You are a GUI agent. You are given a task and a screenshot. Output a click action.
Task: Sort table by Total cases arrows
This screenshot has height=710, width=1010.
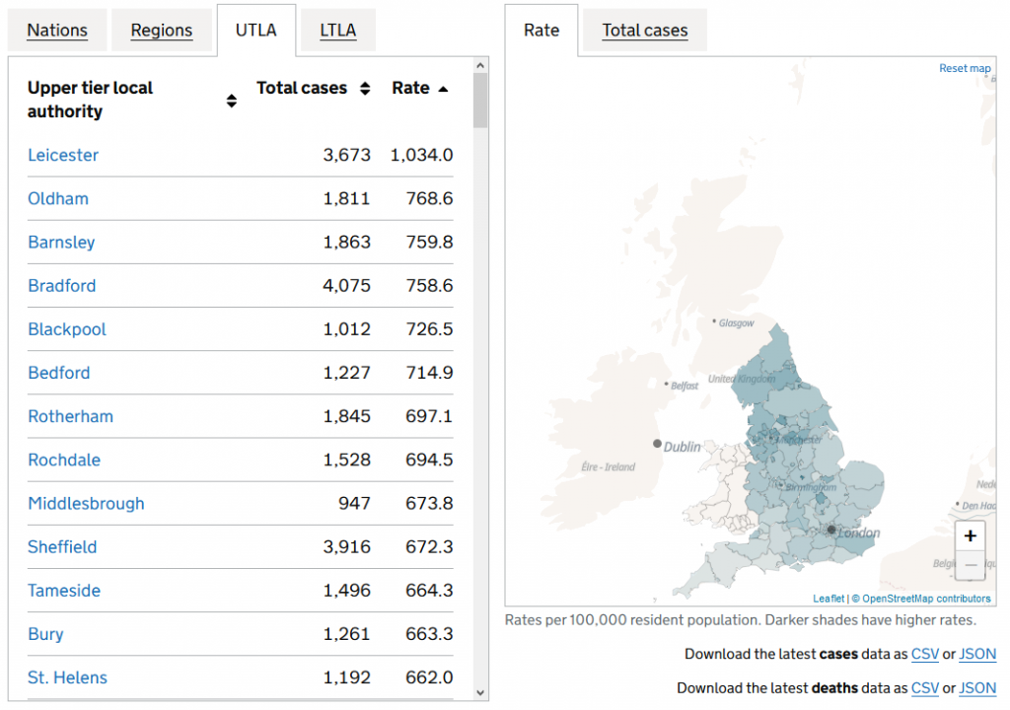click(365, 89)
